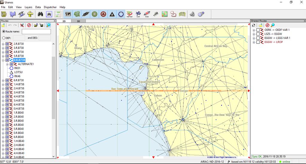Check the LSZS -> EGGW checkbox
This screenshot has height=164, width=306.
258,34
